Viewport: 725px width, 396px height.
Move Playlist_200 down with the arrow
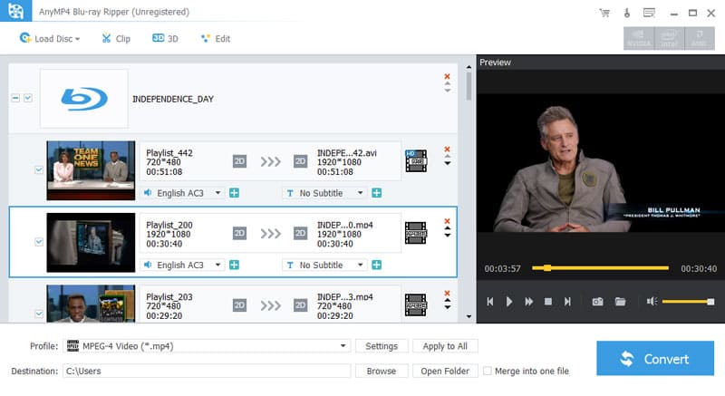pos(447,236)
